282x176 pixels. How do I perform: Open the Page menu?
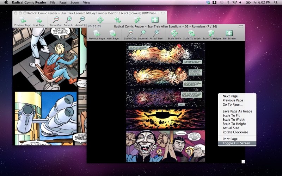63,2
